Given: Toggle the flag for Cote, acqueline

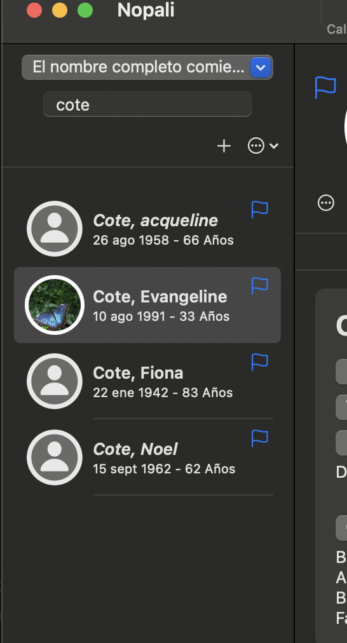Looking at the screenshot, I should (x=260, y=209).
